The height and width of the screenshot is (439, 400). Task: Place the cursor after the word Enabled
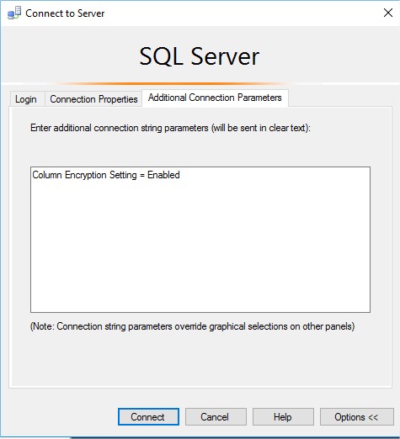click(x=180, y=175)
